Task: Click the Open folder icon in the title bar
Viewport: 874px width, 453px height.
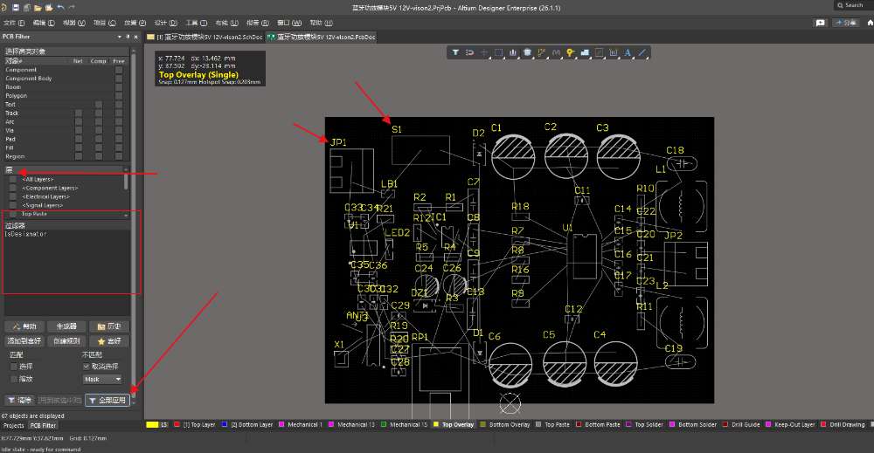Action: (38, 7)
